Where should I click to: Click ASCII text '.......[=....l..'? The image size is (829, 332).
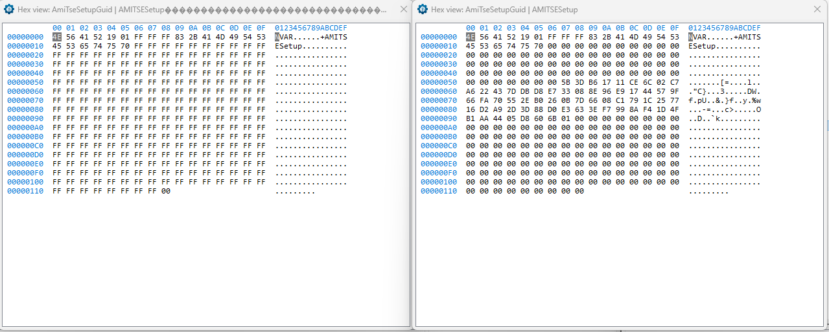pos(725,82)
